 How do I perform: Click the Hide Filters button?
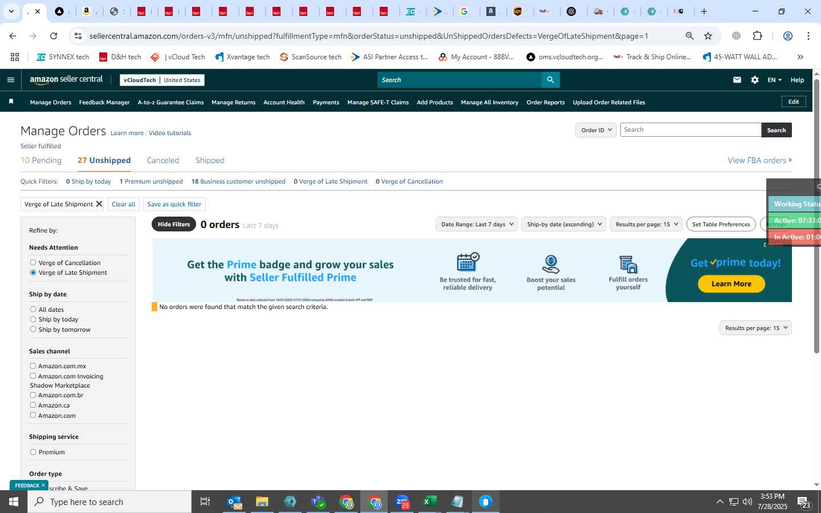[x=174, y=224]
